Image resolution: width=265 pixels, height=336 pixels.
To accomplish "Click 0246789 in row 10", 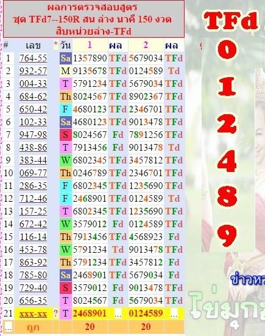I will click(90, 173).
